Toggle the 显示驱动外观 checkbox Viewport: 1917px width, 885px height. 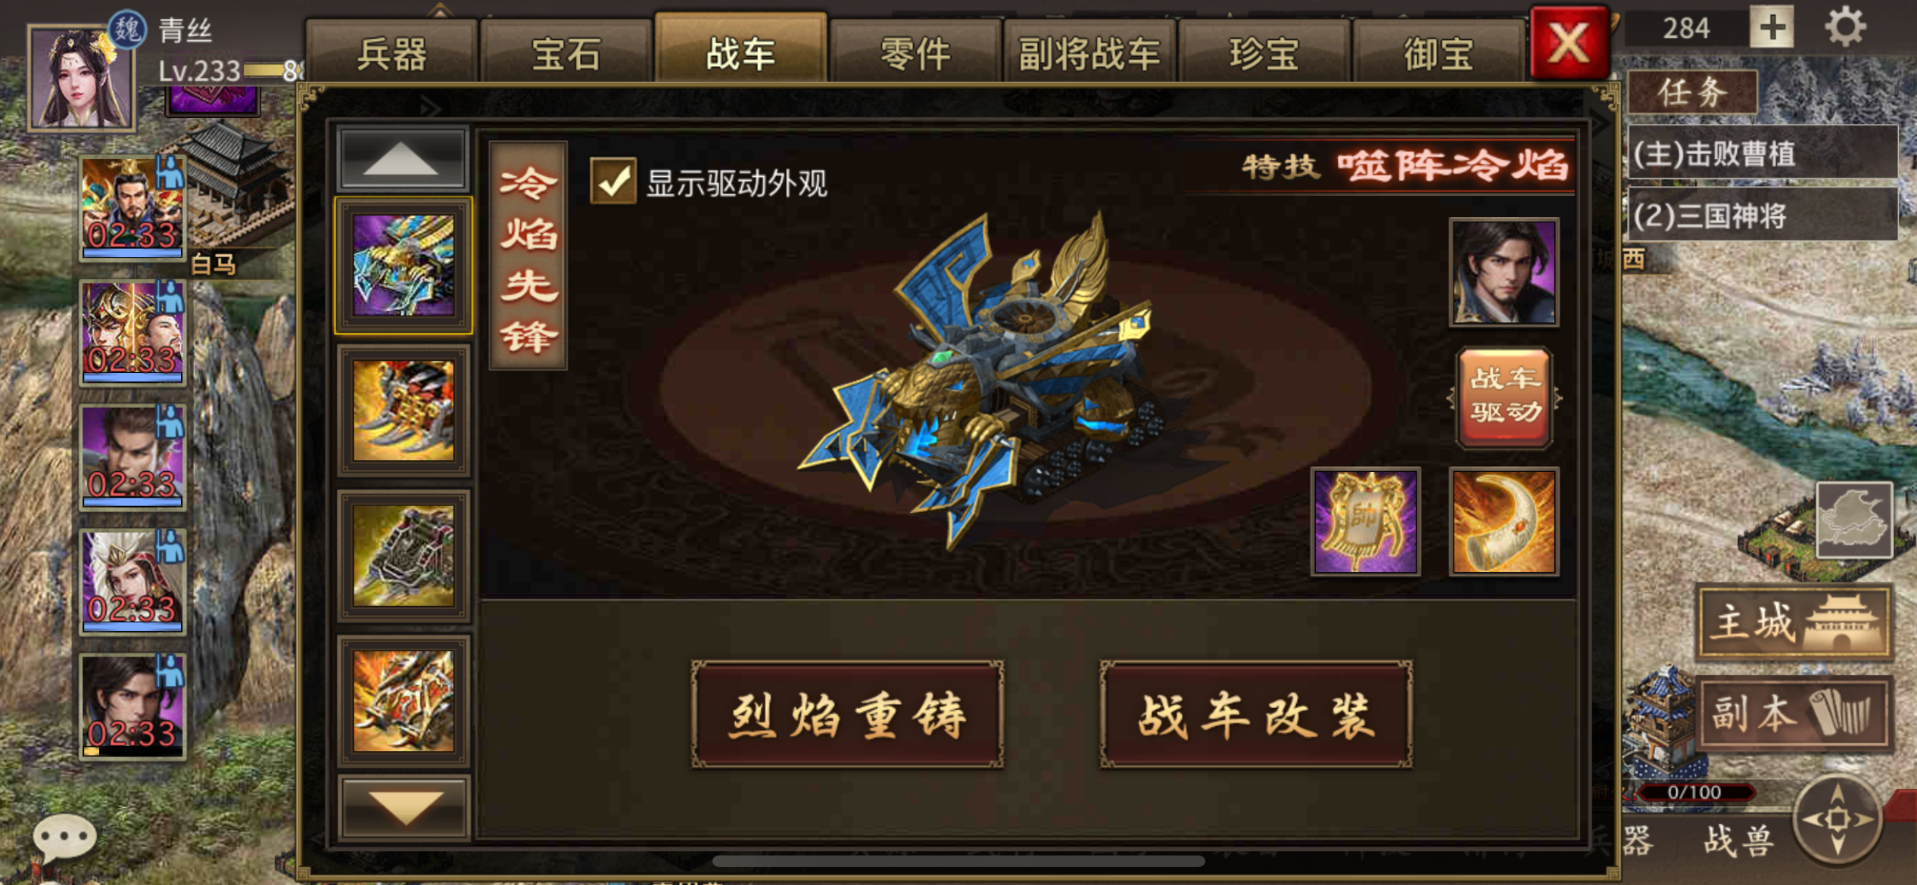tap(613, 181)
